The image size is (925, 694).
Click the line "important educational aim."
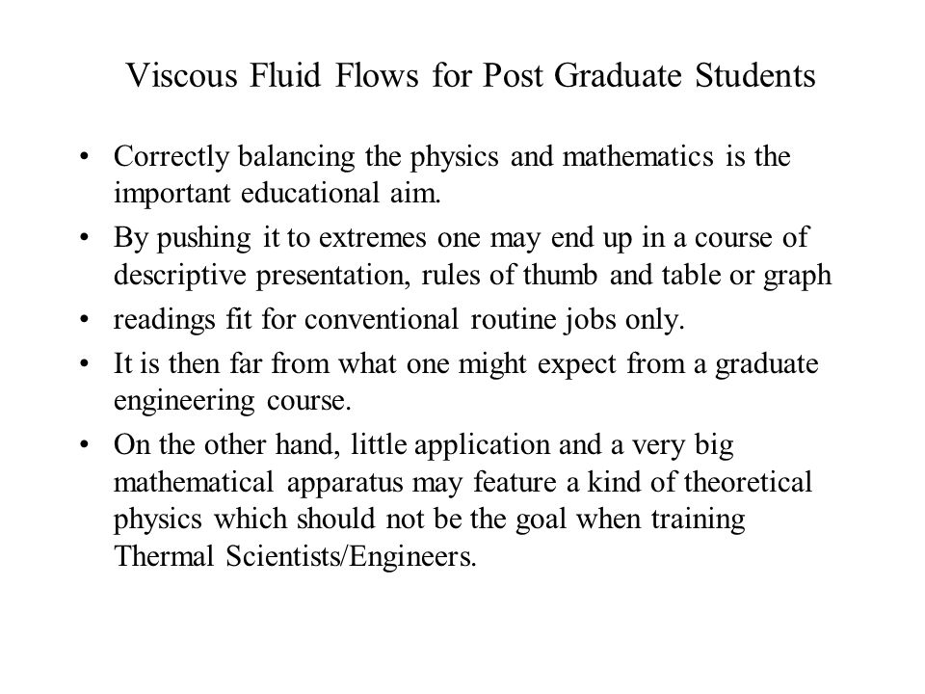click(277, 194)
